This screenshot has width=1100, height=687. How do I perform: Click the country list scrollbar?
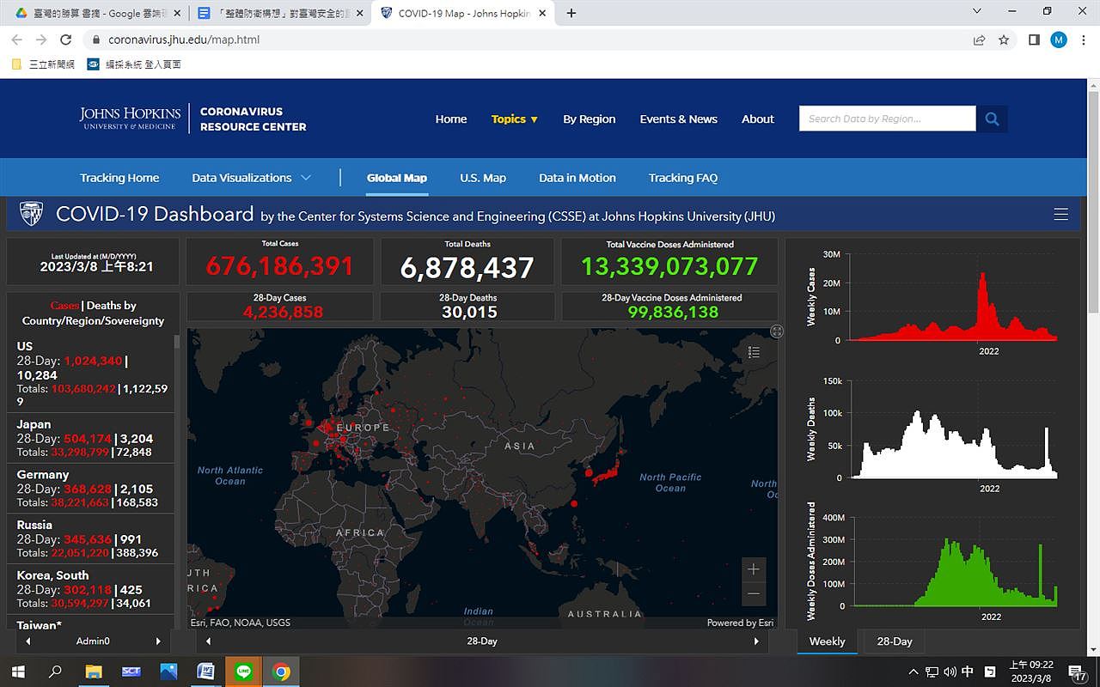pyautogui.click(x=177, y=341)
